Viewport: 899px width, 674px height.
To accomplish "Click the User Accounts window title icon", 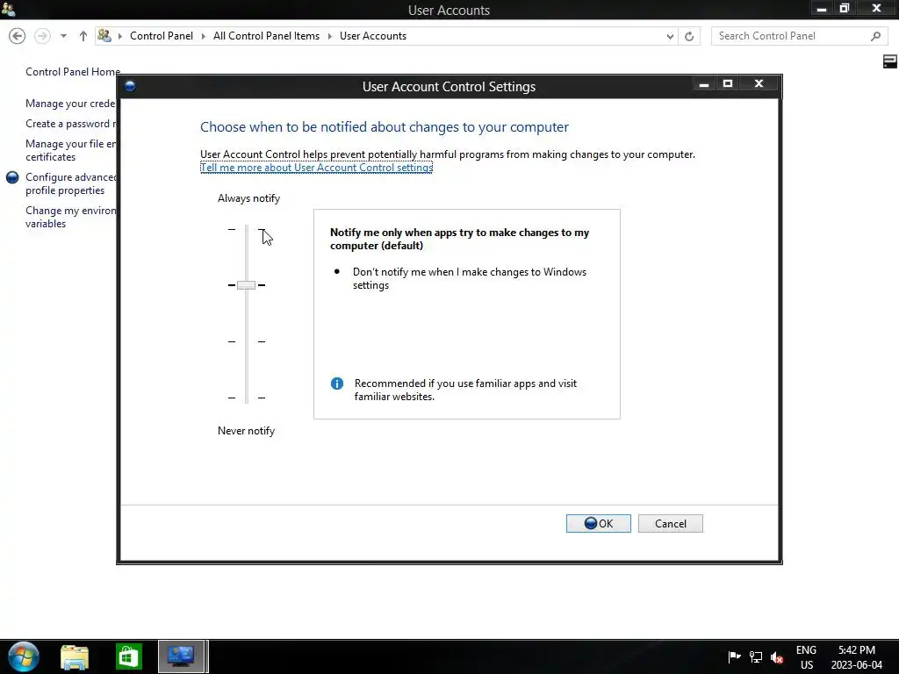I will [8, 9].
